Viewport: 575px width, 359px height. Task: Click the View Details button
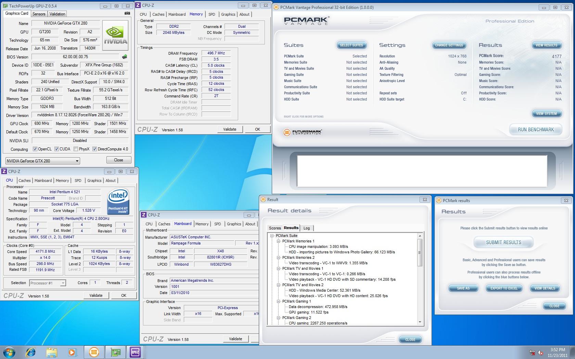click(545, 288)
